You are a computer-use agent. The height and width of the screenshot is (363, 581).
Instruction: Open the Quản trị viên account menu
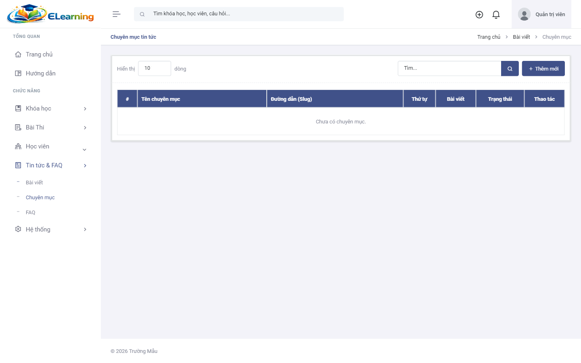541,14
